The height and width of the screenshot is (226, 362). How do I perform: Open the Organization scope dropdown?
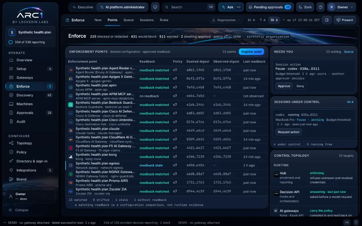[226, 20]
